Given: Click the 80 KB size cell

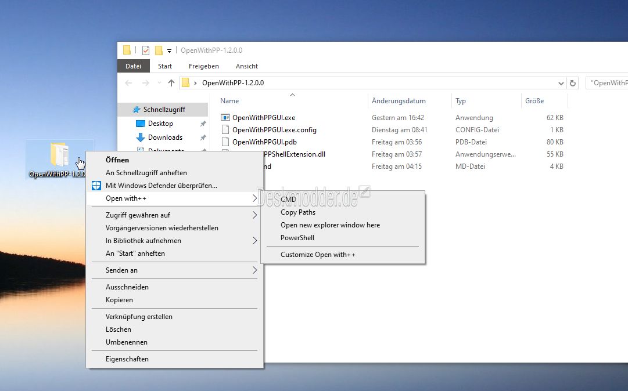Looking at the screenshot, I should (x=555, y=142).
